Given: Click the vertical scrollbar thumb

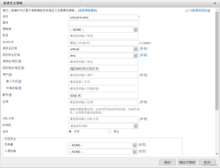Looking at the screenshot, I should point(217,61).
